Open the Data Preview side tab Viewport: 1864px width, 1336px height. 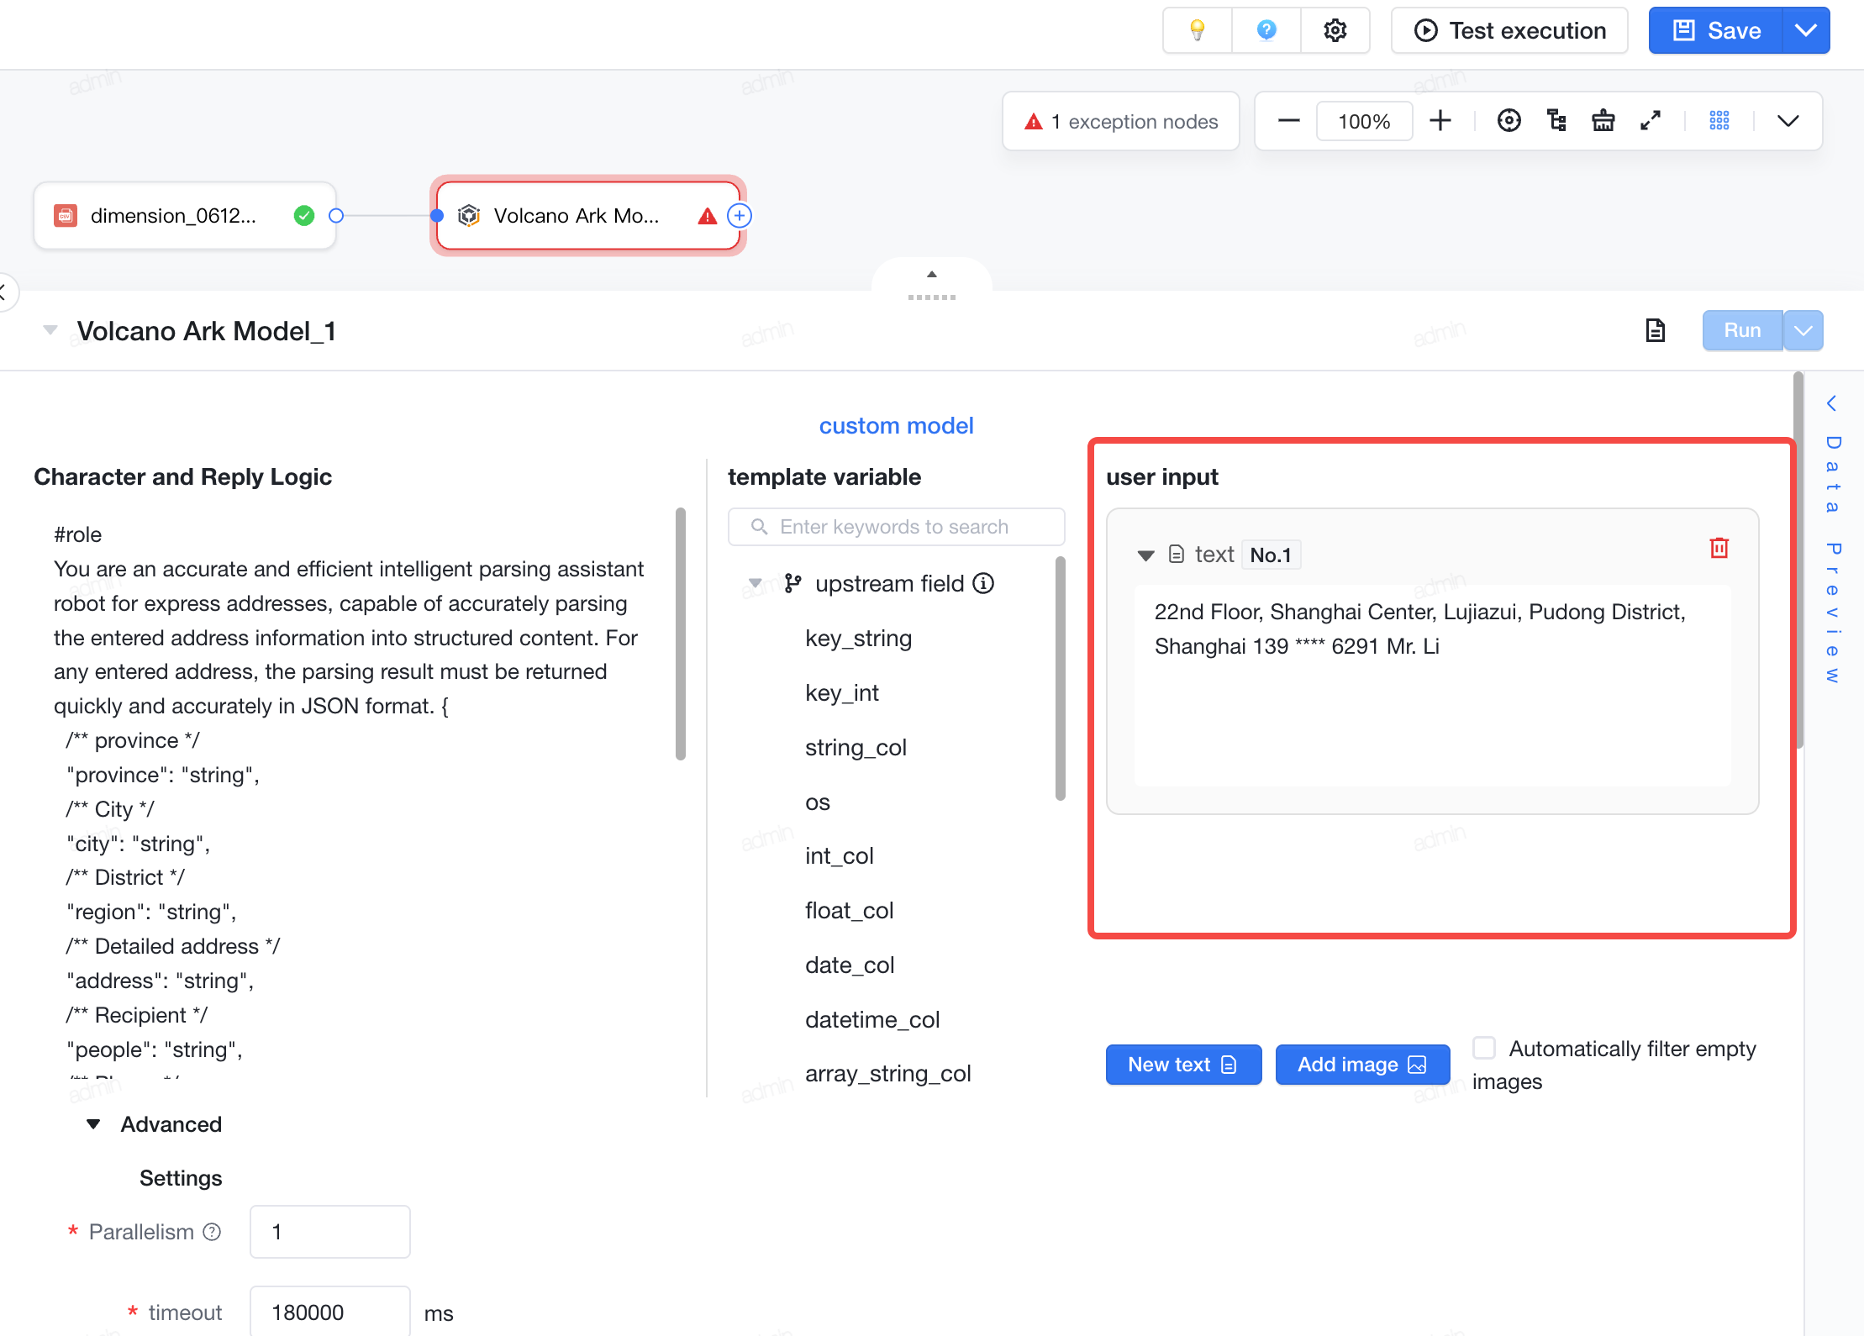point(1833,539)
